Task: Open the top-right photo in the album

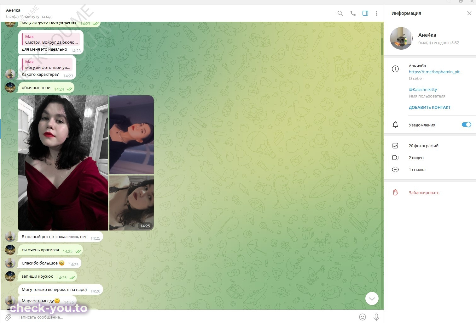Action: coord(131,135)
